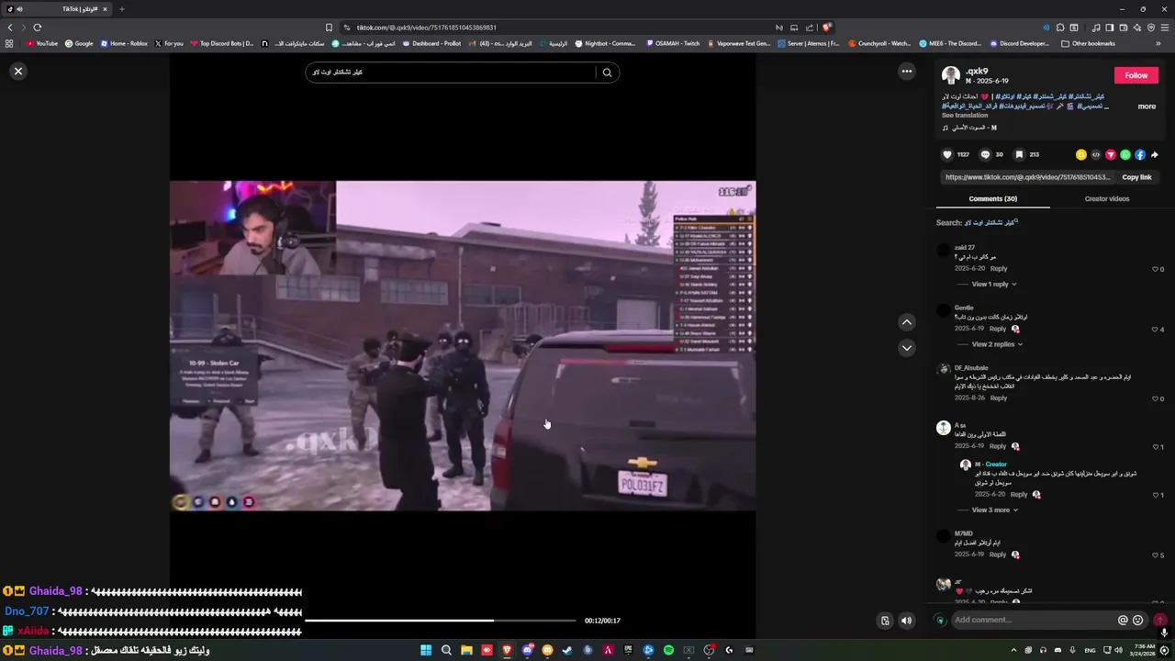Save video with bookmark icon

[x=1019, y=155]
